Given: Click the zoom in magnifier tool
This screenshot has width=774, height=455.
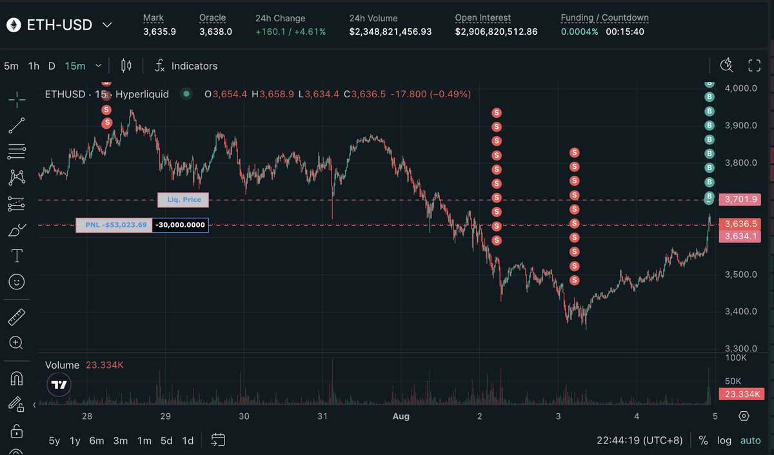Looking at the screenshot, I should pos(17,343).
